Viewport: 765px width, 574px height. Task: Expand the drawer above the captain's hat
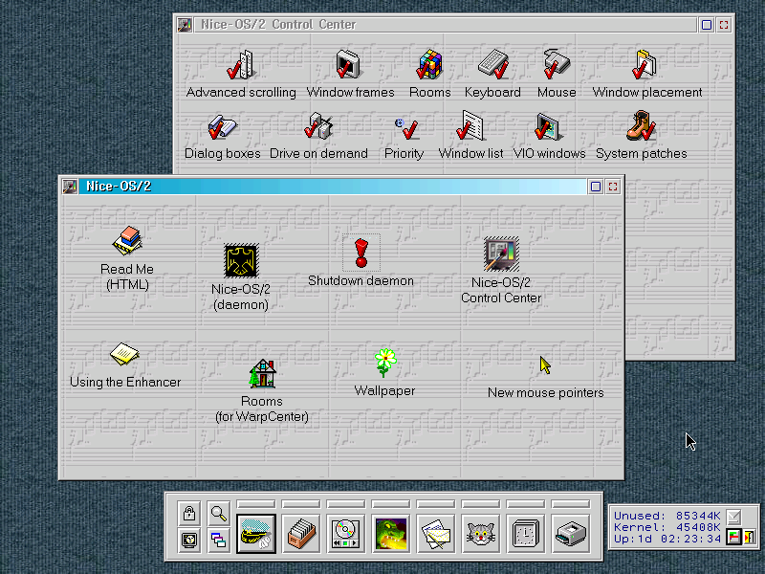tap(256, 504)
